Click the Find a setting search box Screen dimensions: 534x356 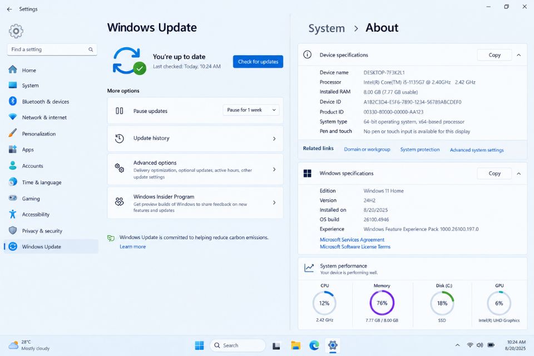point(52,50)
